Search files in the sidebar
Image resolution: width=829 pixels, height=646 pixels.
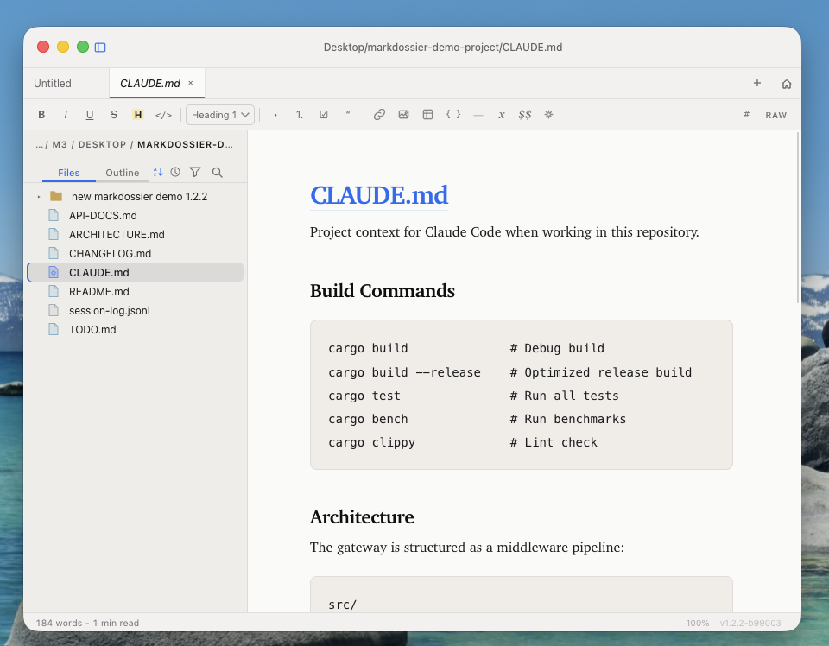point(217,173)
